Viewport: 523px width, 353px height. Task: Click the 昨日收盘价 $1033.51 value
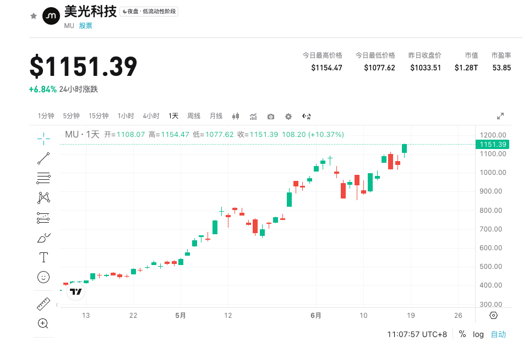click(x=426, y=68)
